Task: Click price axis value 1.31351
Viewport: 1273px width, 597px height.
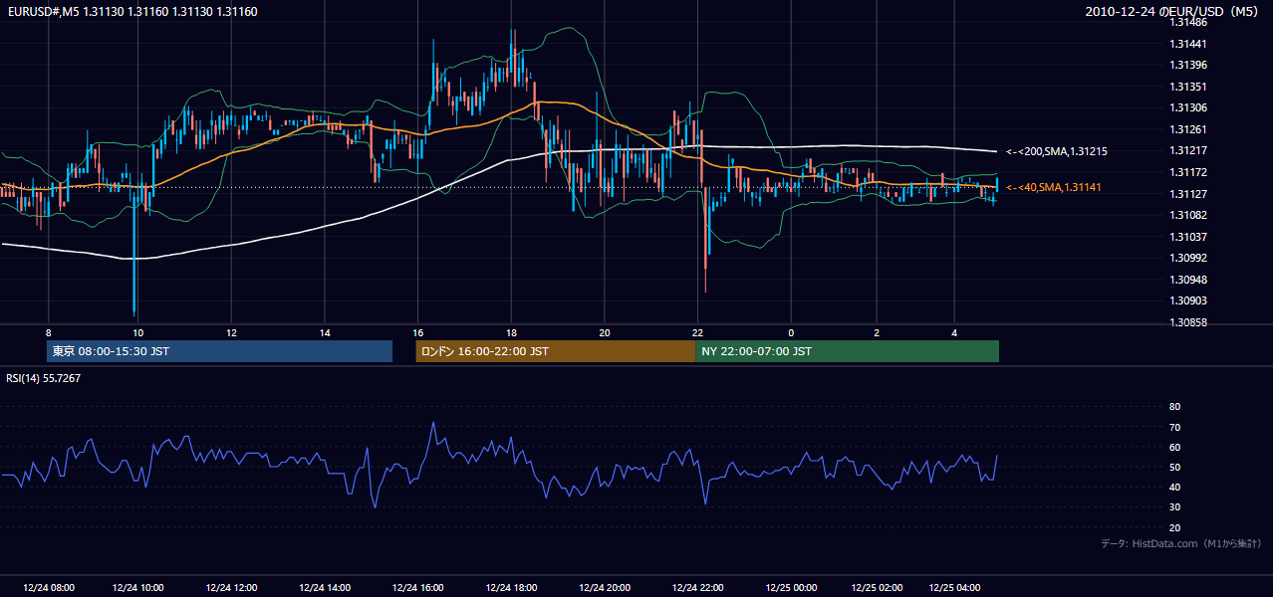Action: 1187,87
